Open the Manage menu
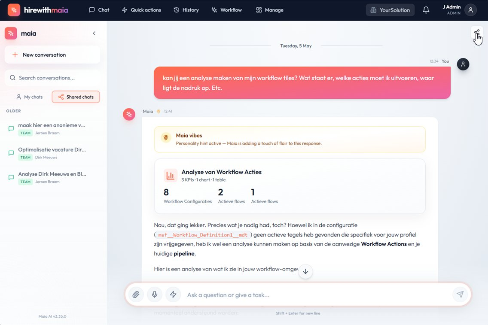 tap(269, 10)
